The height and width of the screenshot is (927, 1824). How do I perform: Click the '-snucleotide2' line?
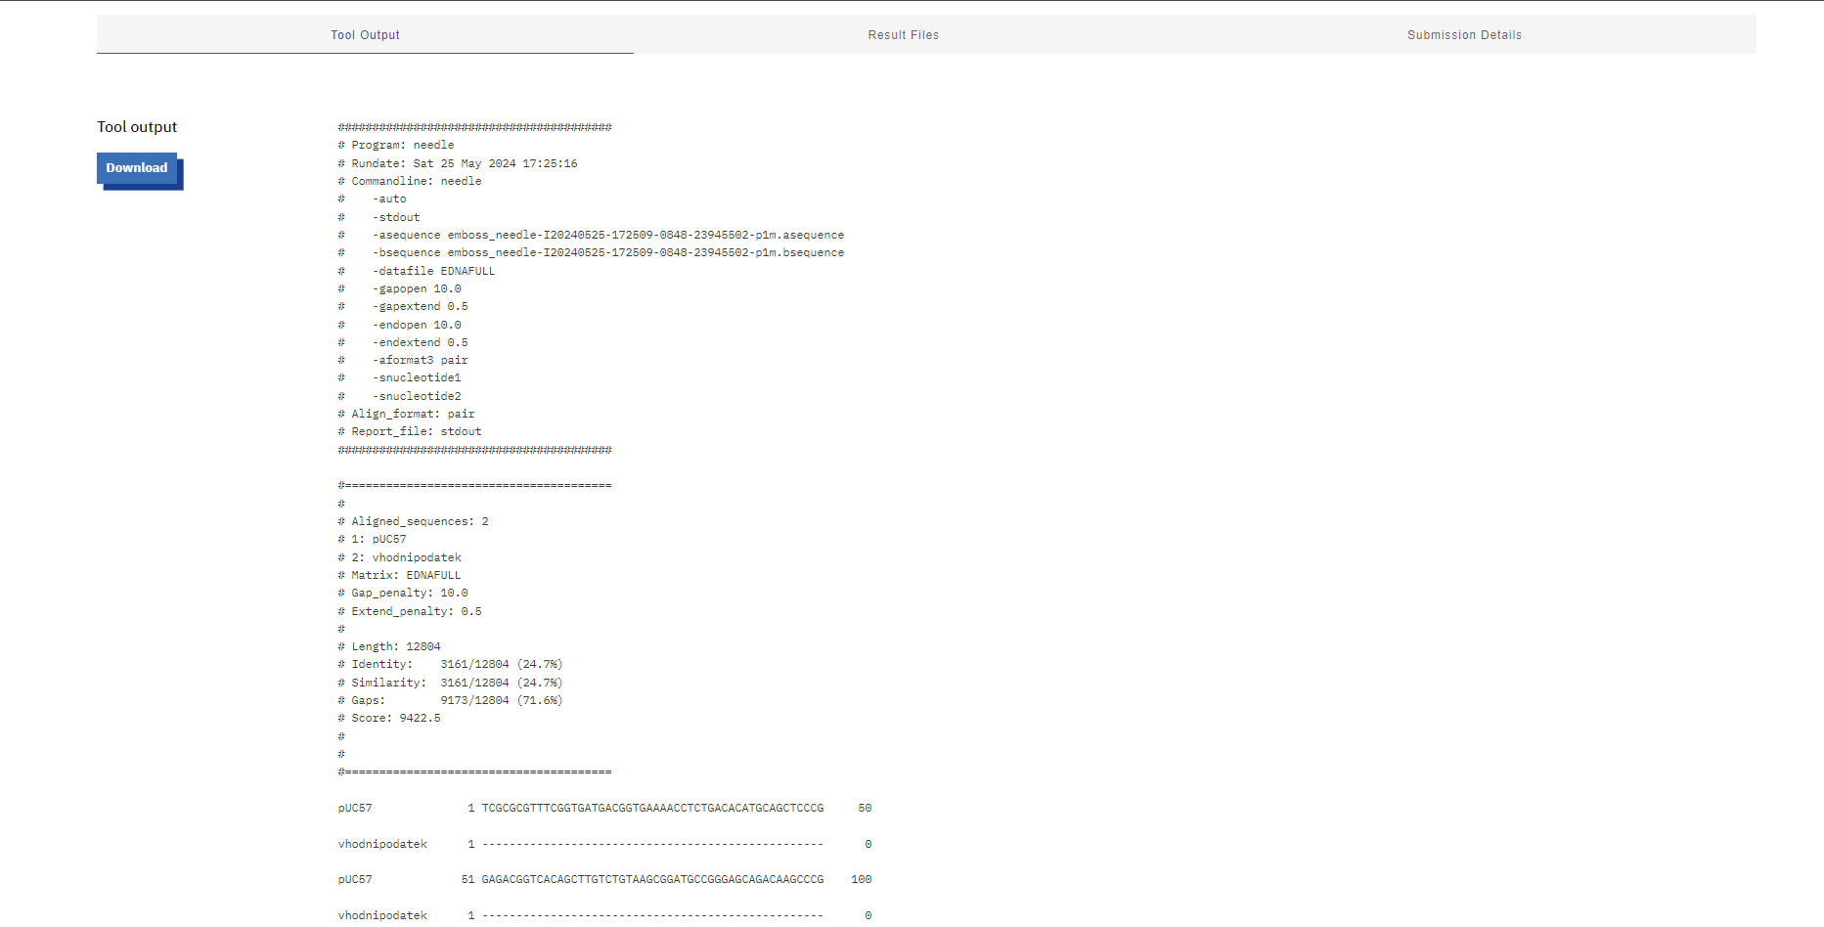pos(399,396)
